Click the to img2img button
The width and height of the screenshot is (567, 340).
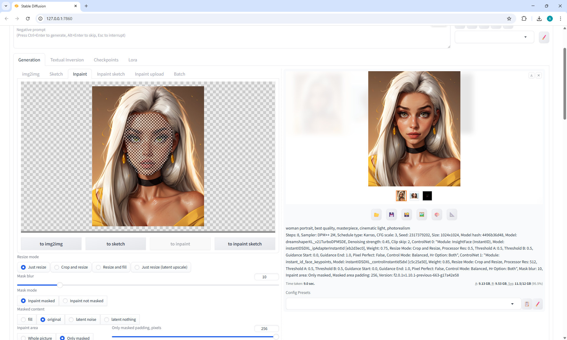(x=51, y=244)
